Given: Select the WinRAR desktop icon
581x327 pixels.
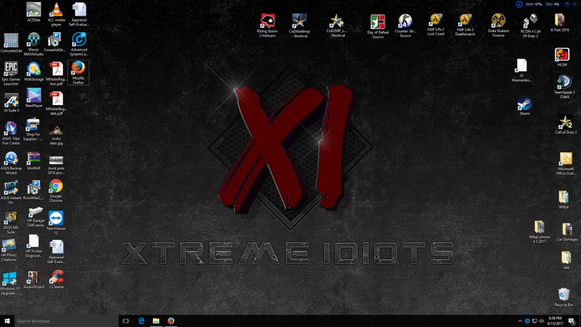Looking at the screenshot, I should pyautogui.click(x=33, y=159).
